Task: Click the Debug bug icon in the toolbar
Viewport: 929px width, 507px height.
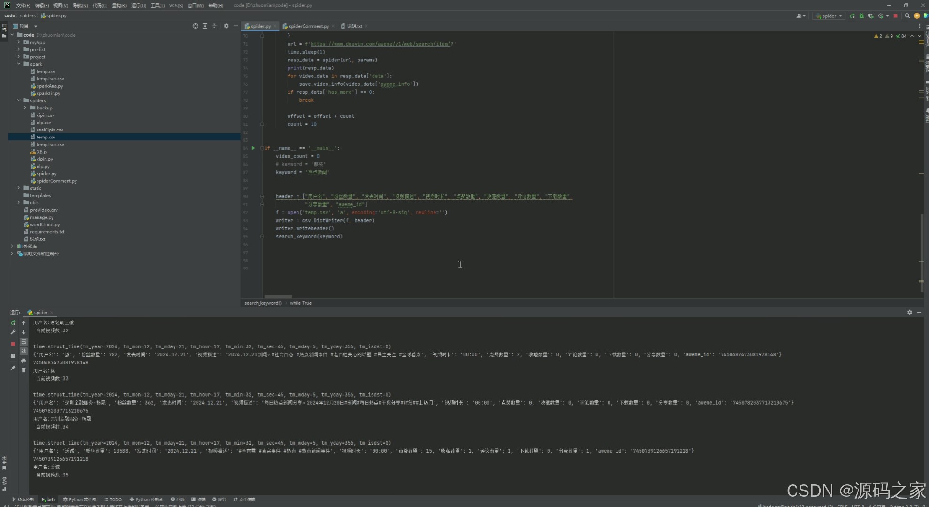Action: point(861,16)
